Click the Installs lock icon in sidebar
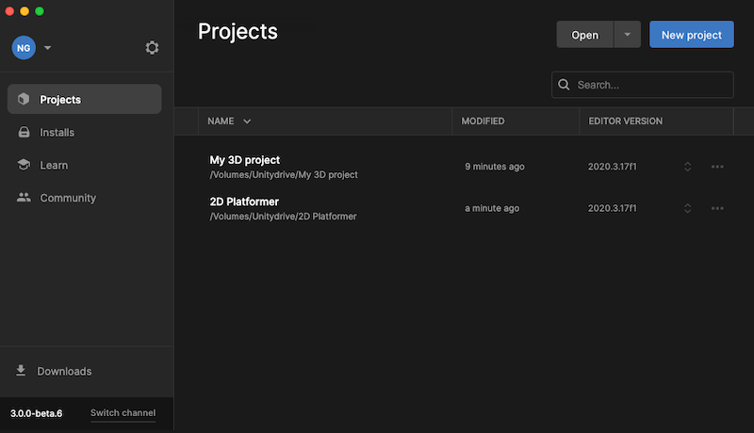The image size is (754, 433). (23, 133)
